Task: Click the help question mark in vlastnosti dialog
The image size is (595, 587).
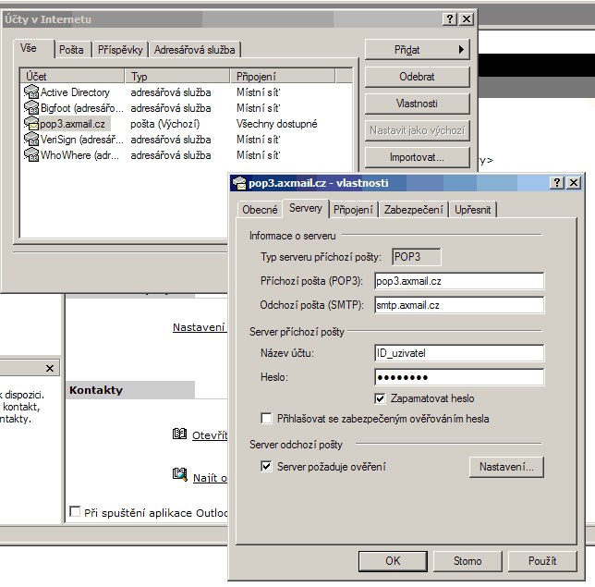Action: click(559, 183)
